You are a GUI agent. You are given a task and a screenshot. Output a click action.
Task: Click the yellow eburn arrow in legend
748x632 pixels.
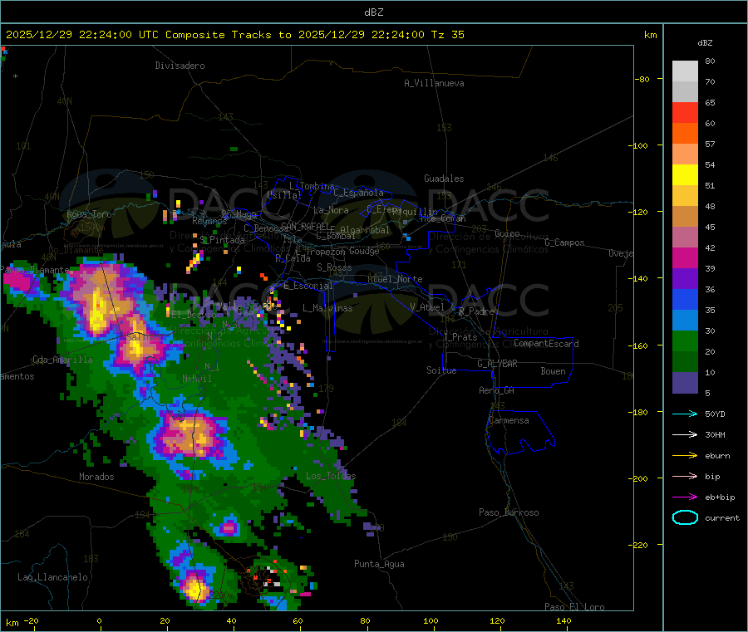click(685, 455)
